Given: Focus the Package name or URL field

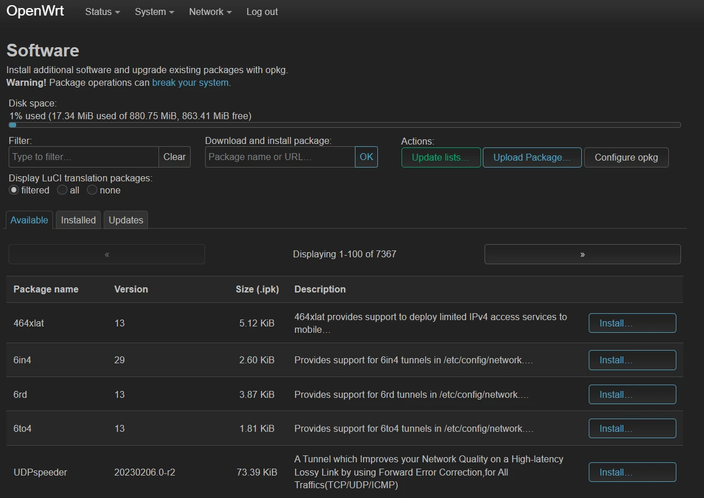Looking at the screenshot, I should [x=280, y=157].
